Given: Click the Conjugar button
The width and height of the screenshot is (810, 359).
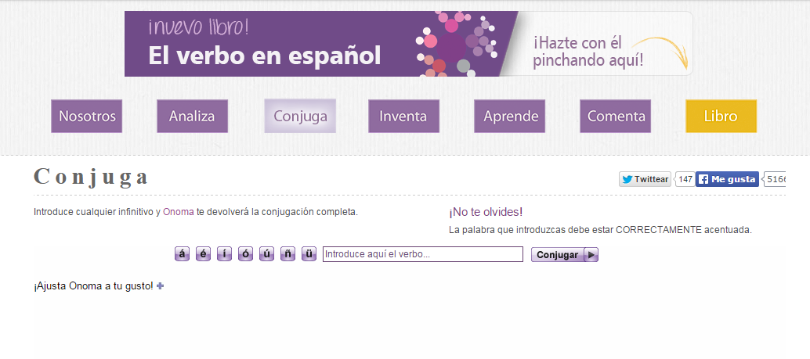Looking at the screenshot, I should 565,255.
